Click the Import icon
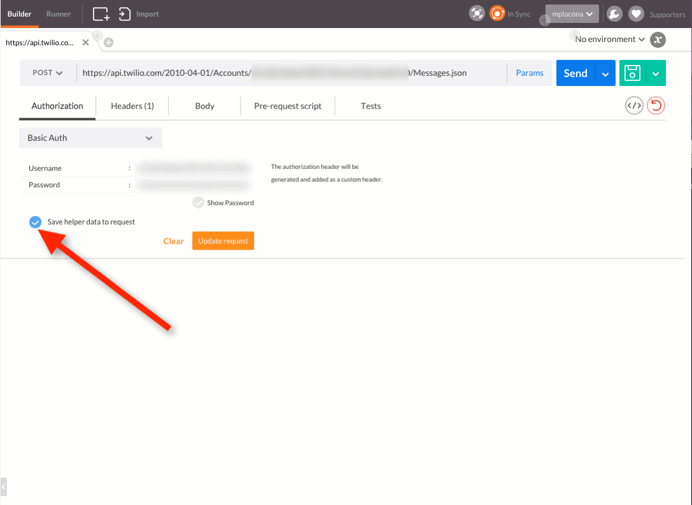Screen dimensions: 692x505 (x=124, y=13)
